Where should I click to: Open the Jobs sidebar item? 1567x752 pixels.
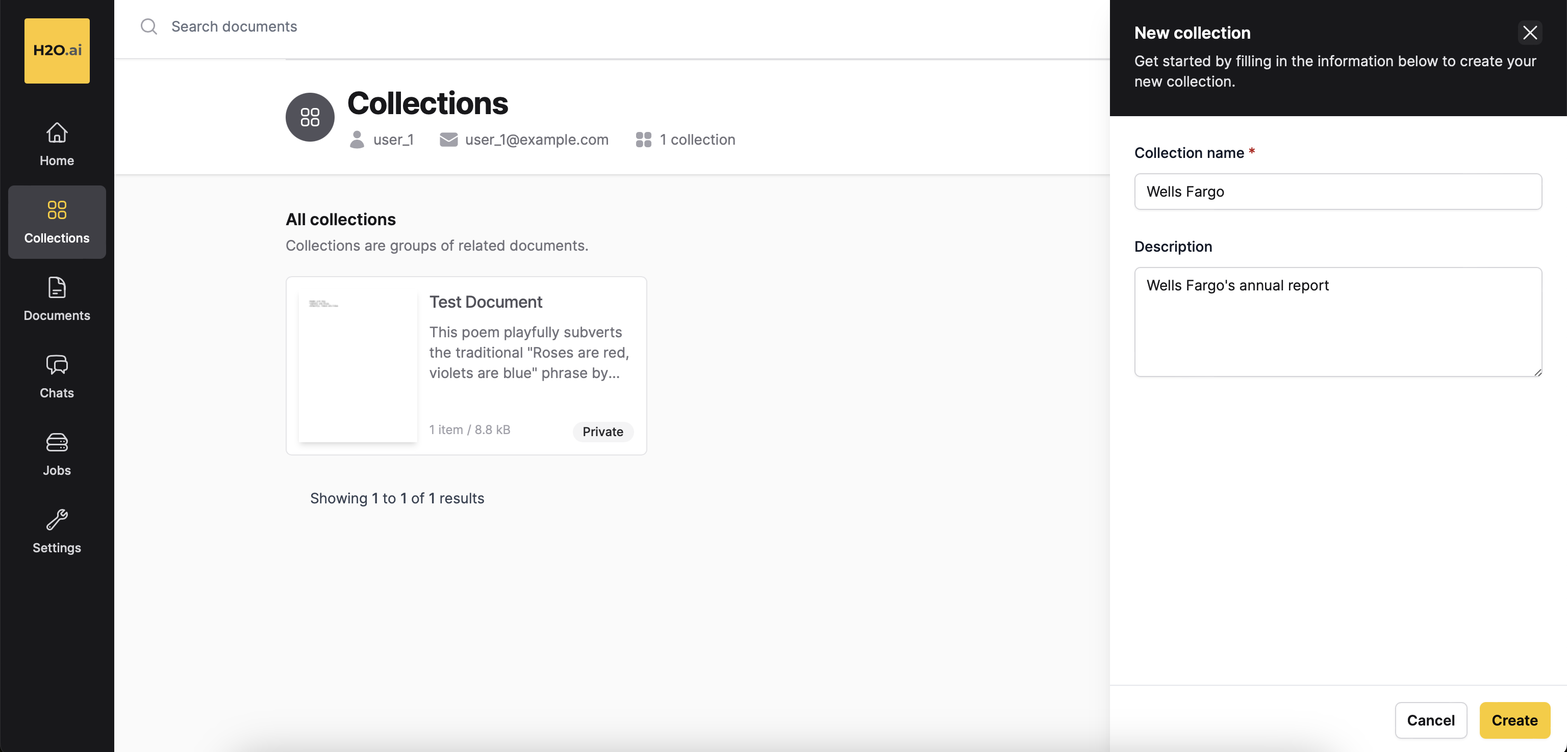coord(57,454)
